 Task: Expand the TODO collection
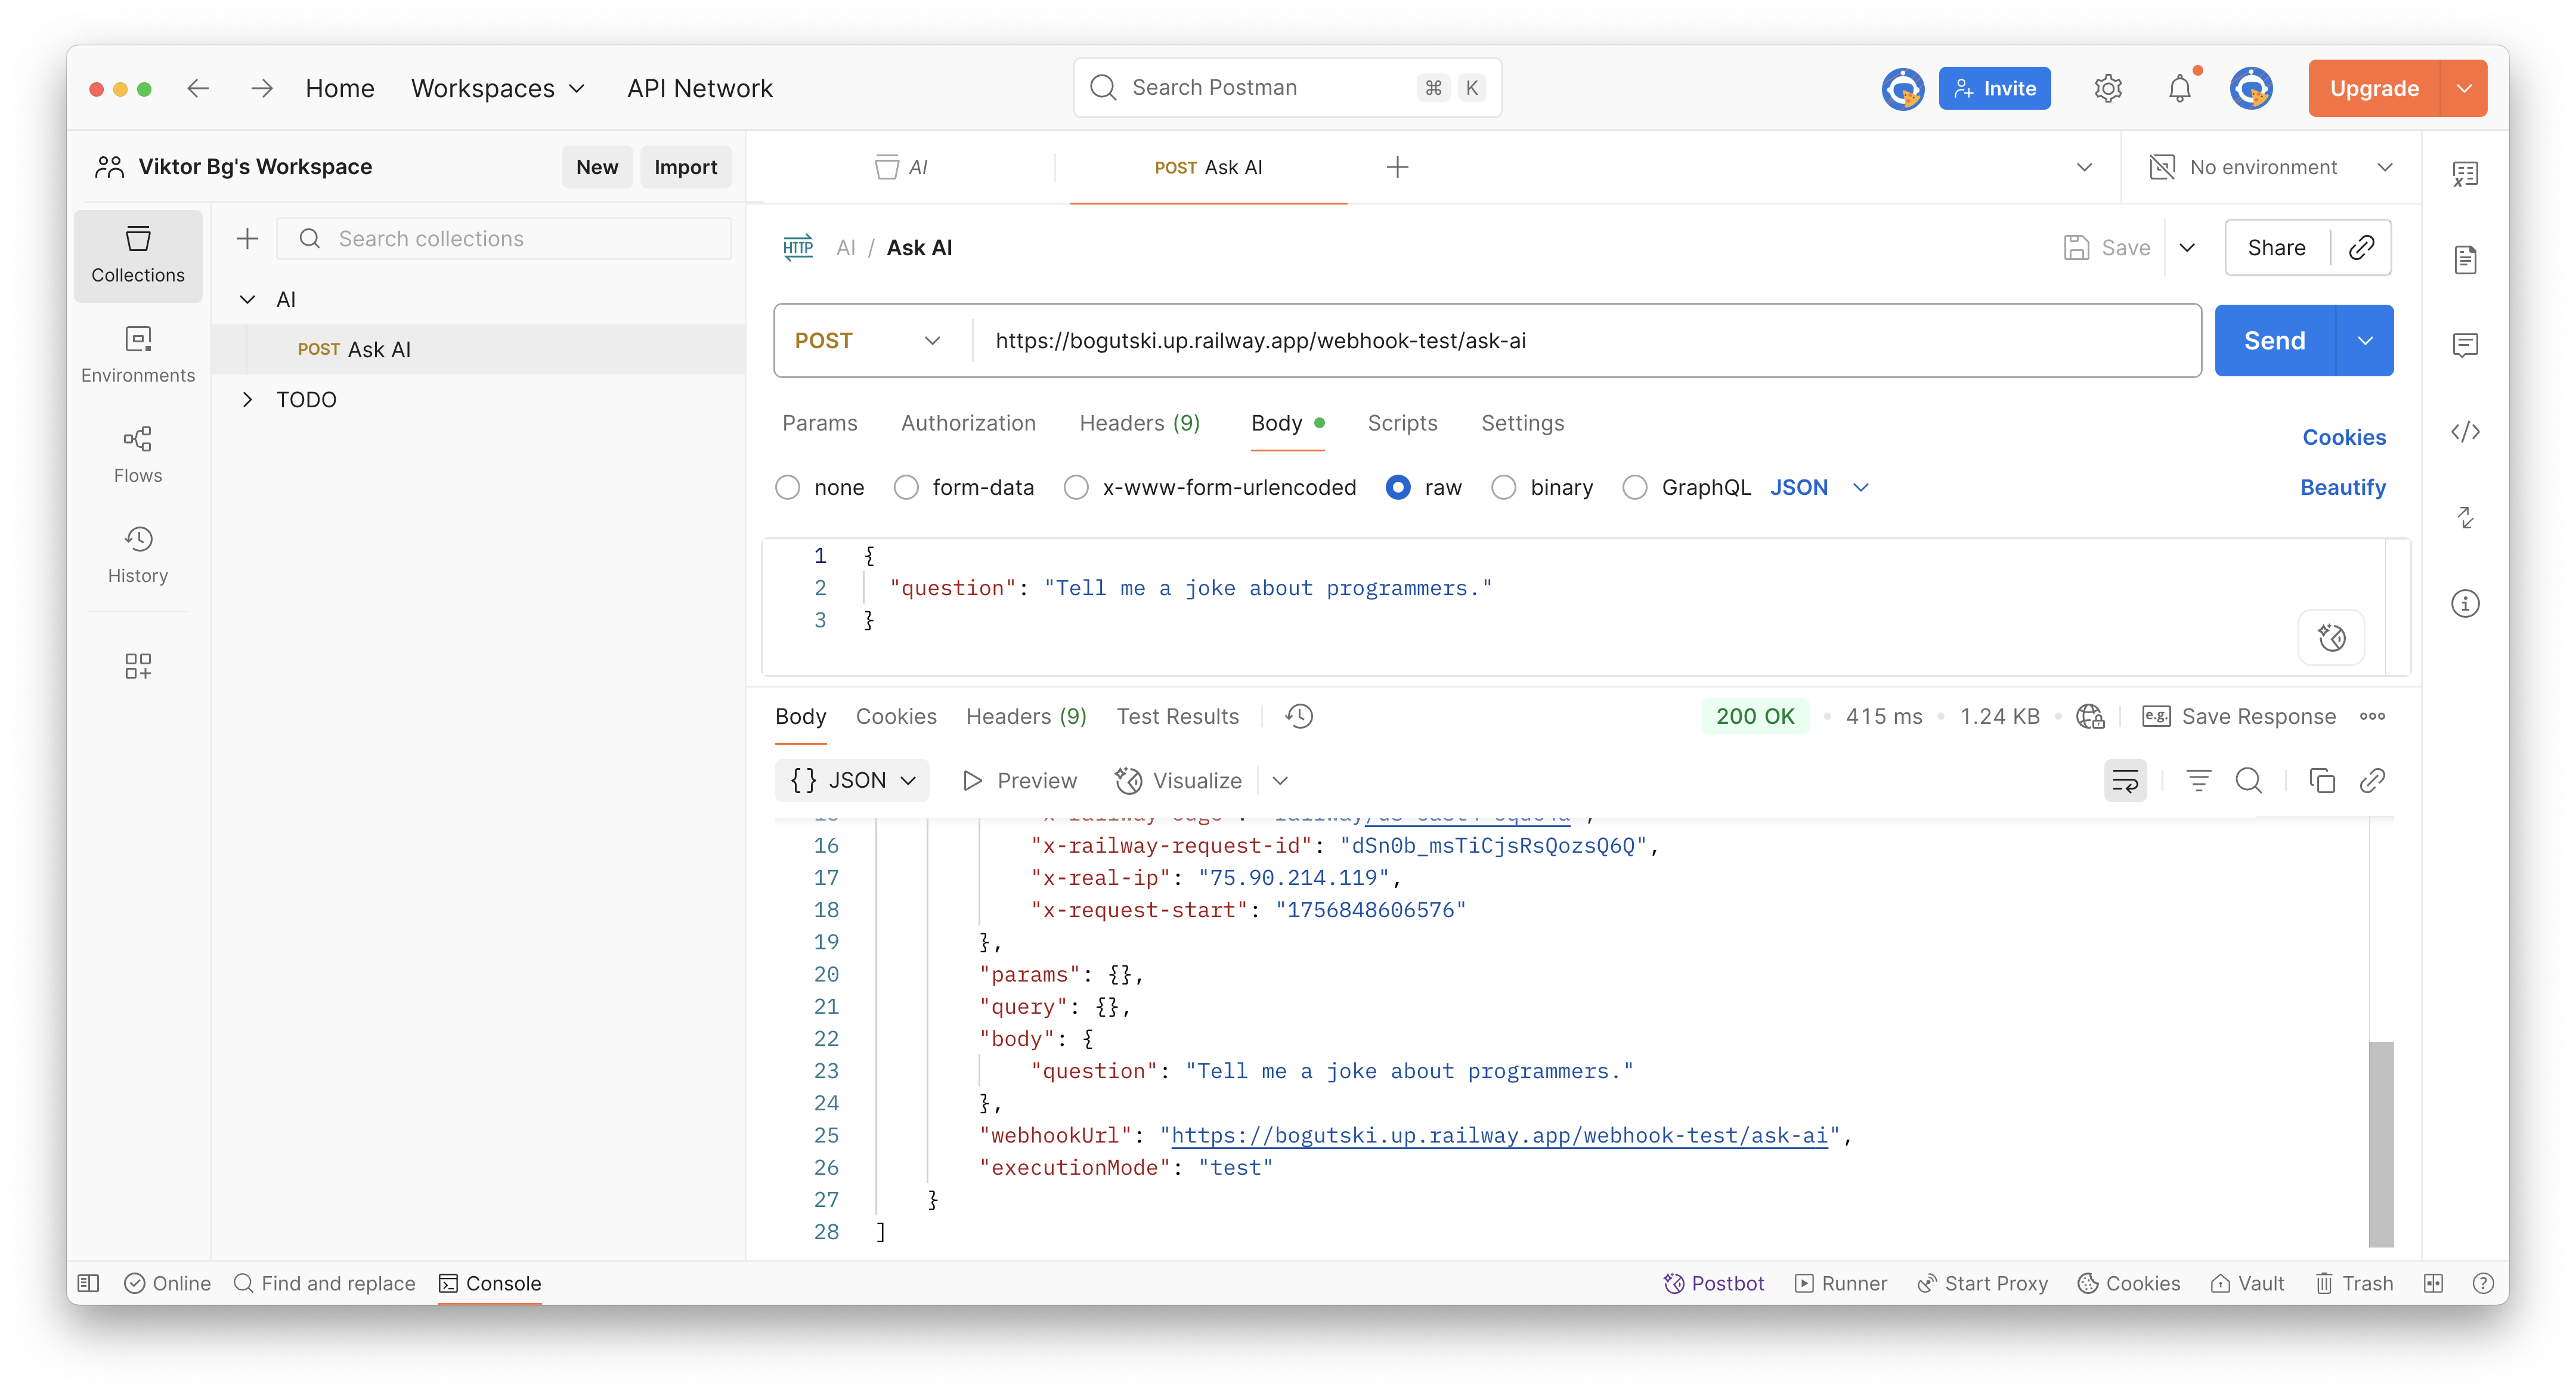[247, 399]
